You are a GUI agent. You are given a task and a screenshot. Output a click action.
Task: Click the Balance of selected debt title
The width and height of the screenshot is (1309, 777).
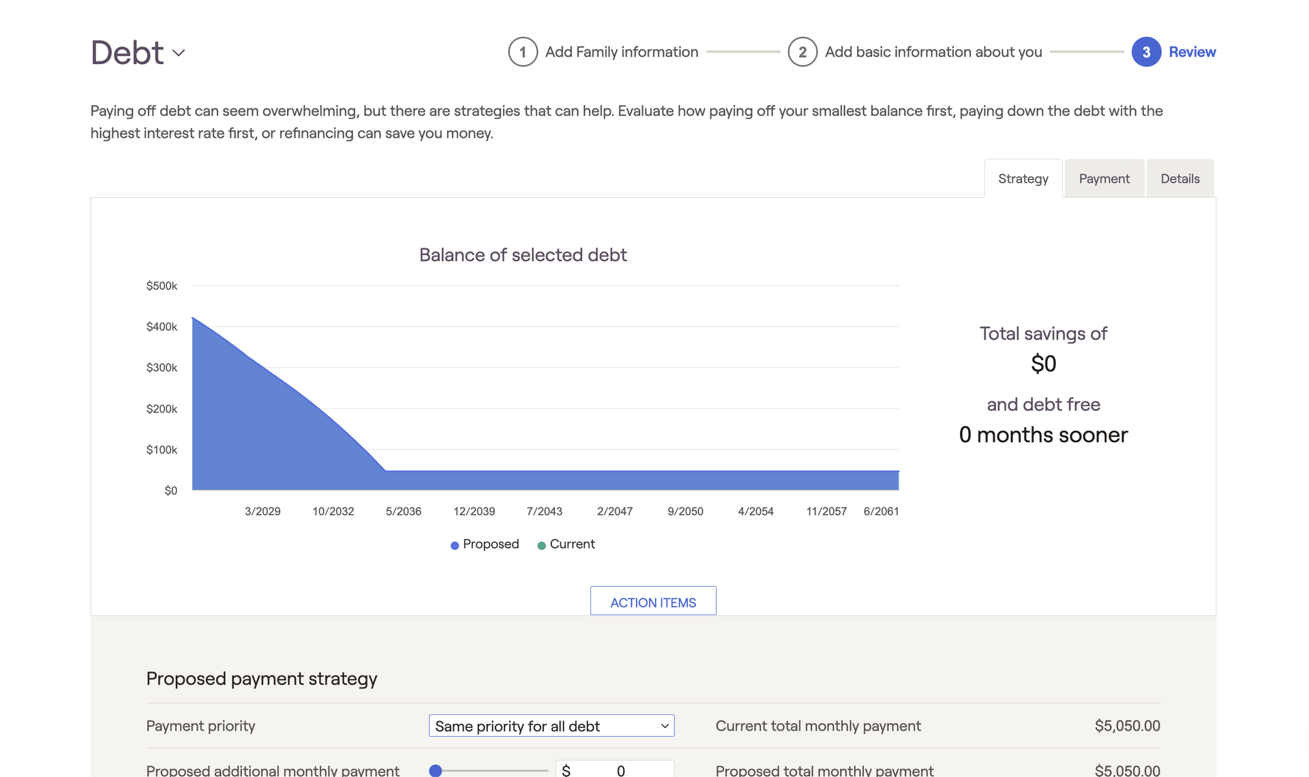[x=523, y=254]
